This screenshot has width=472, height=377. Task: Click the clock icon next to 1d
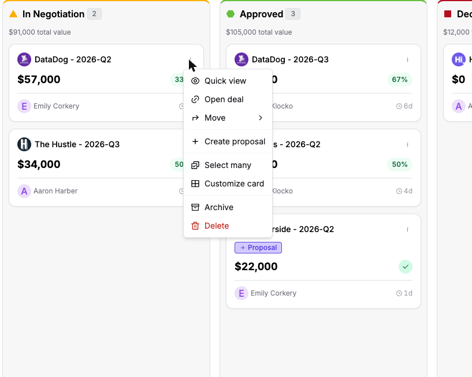(399, 293)
